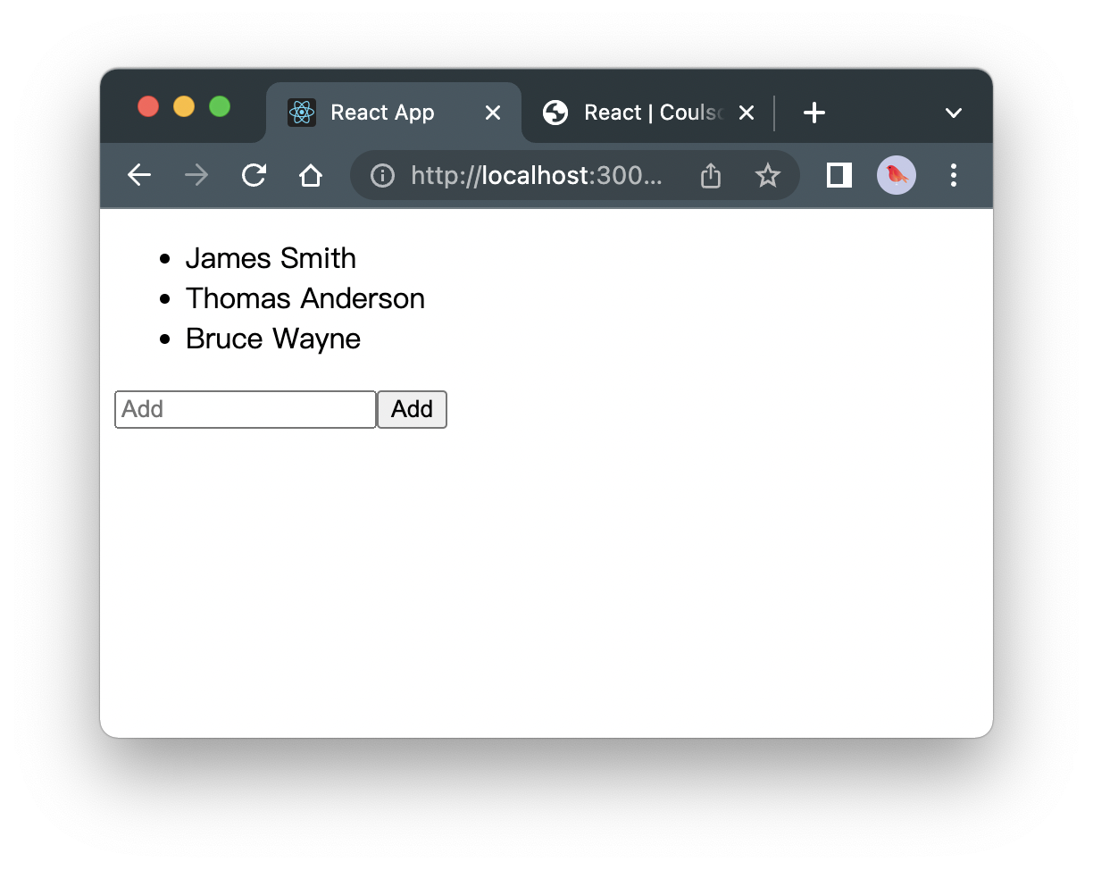Screen dimensions: 1093x870
Task: Switch to the React App tab
Action: pos(382,113)
